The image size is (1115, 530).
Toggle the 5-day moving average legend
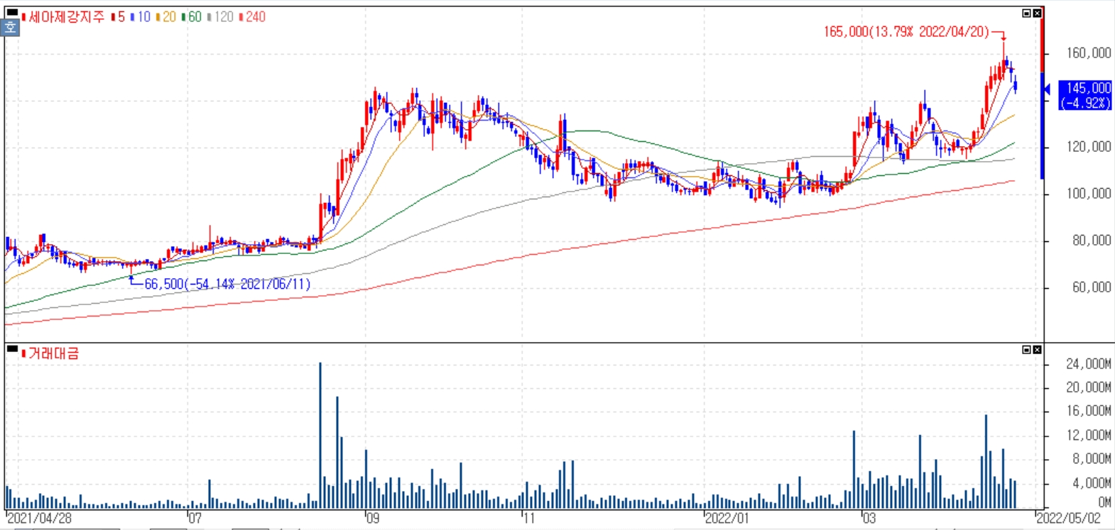pos(119,16)
